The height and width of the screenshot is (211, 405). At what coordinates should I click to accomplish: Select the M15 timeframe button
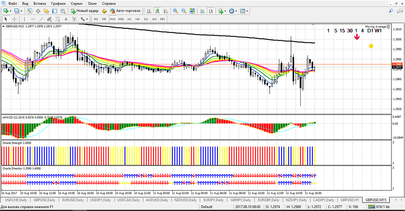coord(113,19)
